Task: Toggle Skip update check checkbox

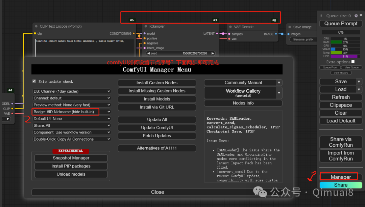Action: click(x=34, y=81)
